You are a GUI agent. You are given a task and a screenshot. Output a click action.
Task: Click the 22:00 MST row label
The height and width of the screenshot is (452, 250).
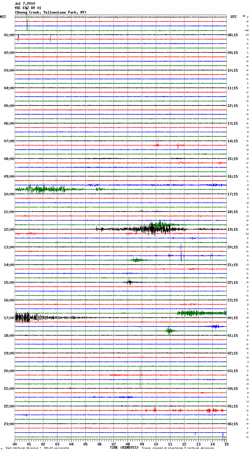tap(9, 406)
